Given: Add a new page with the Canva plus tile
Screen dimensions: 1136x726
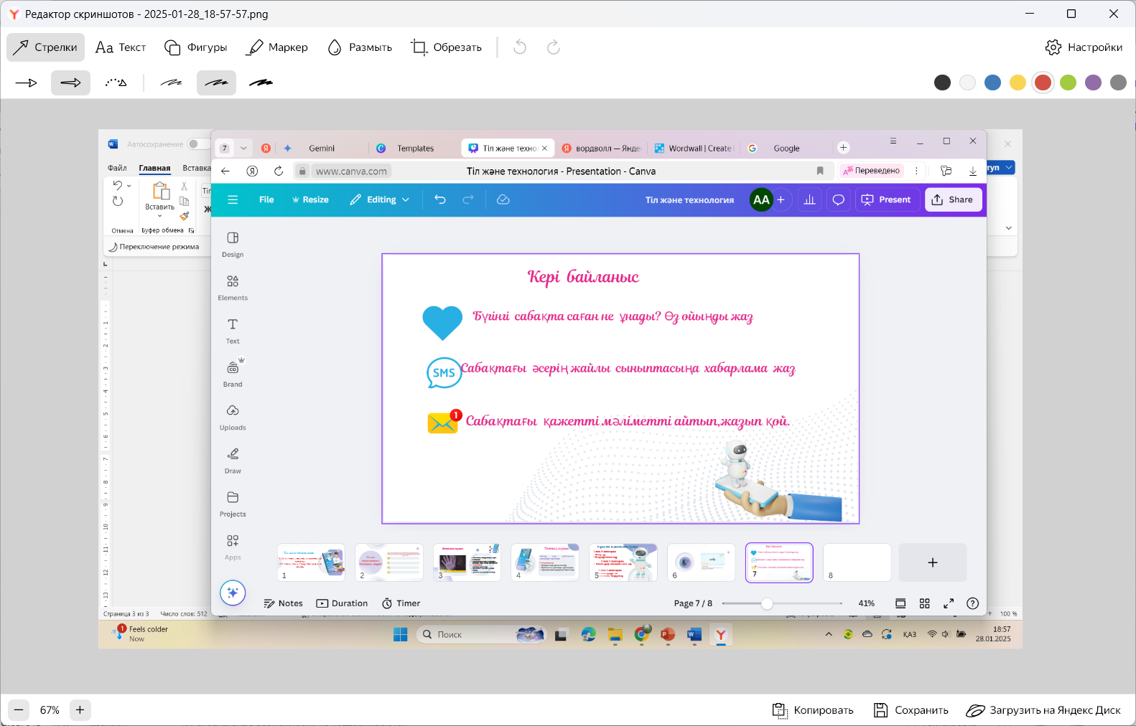Looking at the screenshot, I should click(x=933, y=562).
